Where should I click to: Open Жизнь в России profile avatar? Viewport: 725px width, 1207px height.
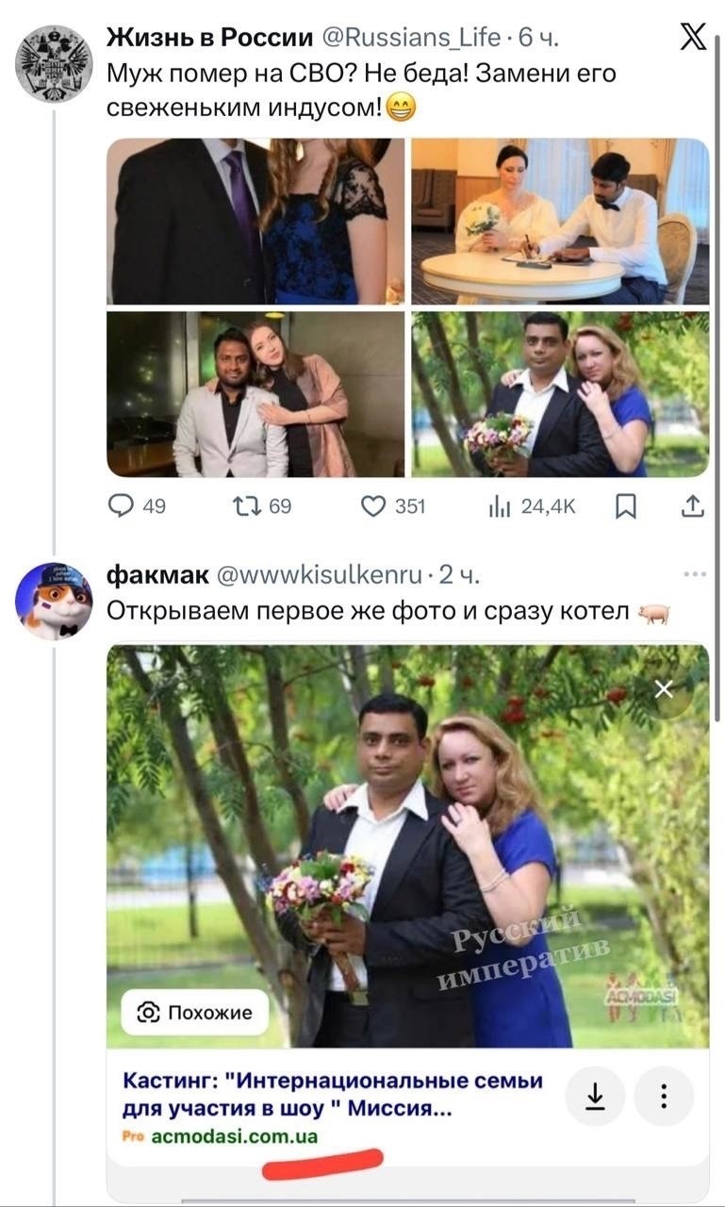pos(54,63)
